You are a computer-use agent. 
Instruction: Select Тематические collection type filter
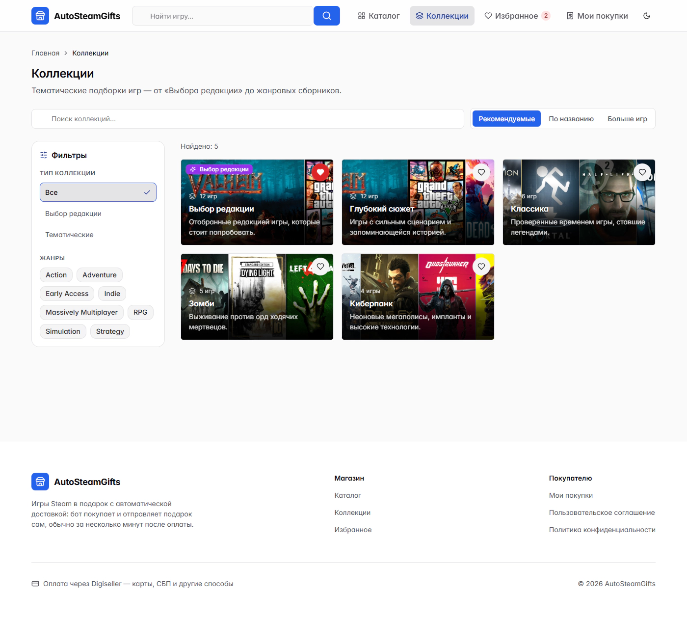pyautogui.click(x=98, y=235)
